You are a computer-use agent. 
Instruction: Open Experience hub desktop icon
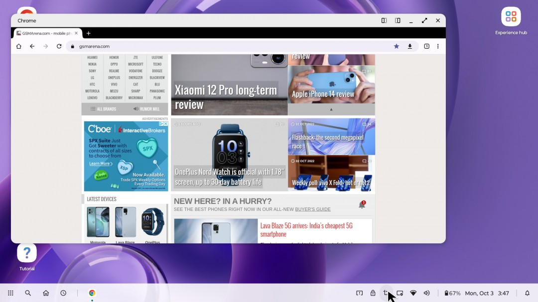pyautogui.click(x=511, y=20)
